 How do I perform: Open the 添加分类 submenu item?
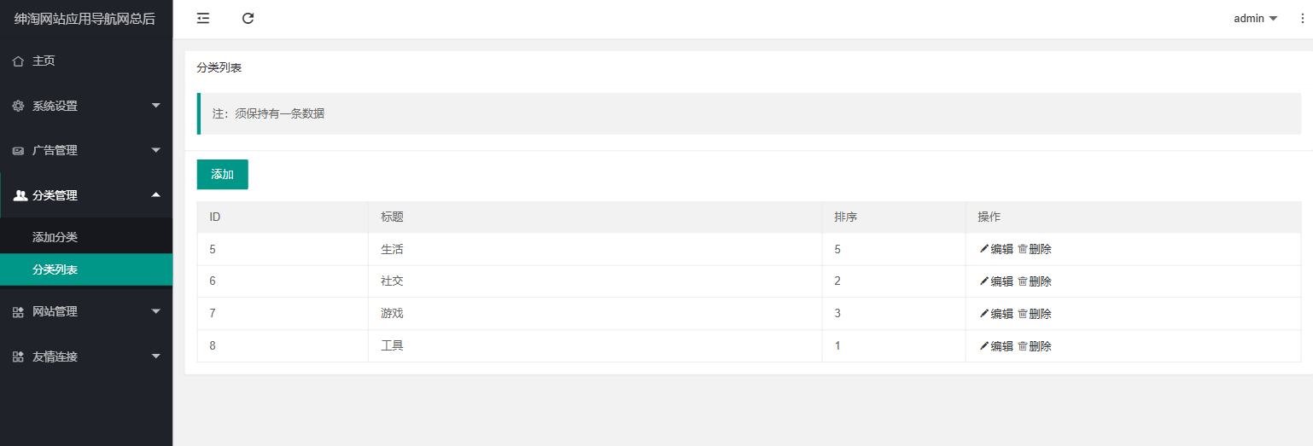(x=55, y=237)
